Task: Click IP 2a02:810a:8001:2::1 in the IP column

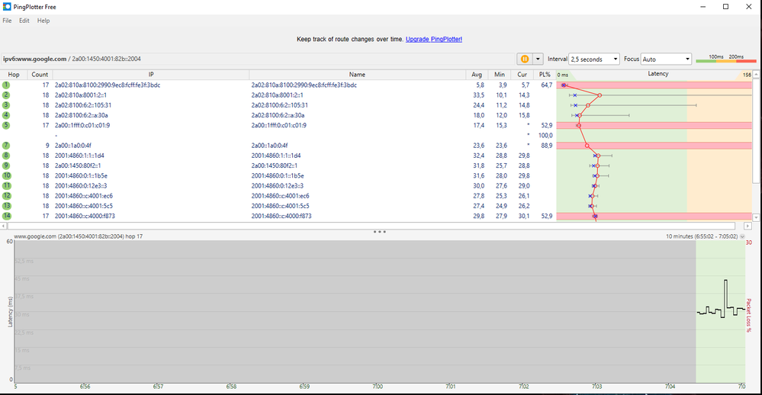Action: click(x=81, y=95)
